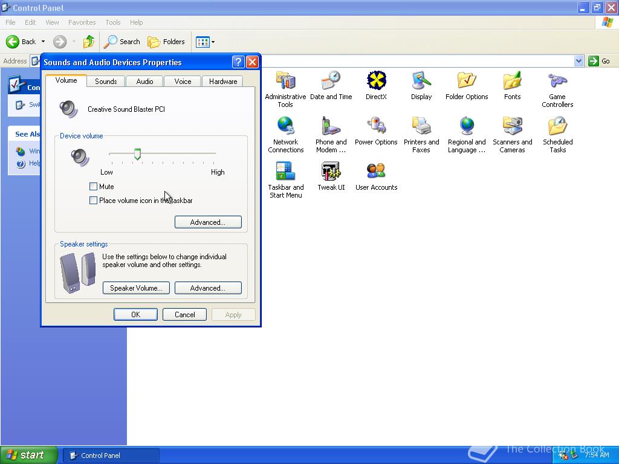This screenshot has height=464, width=619.
Task: Click the Speaker Volume button
Action: (136, 288)
